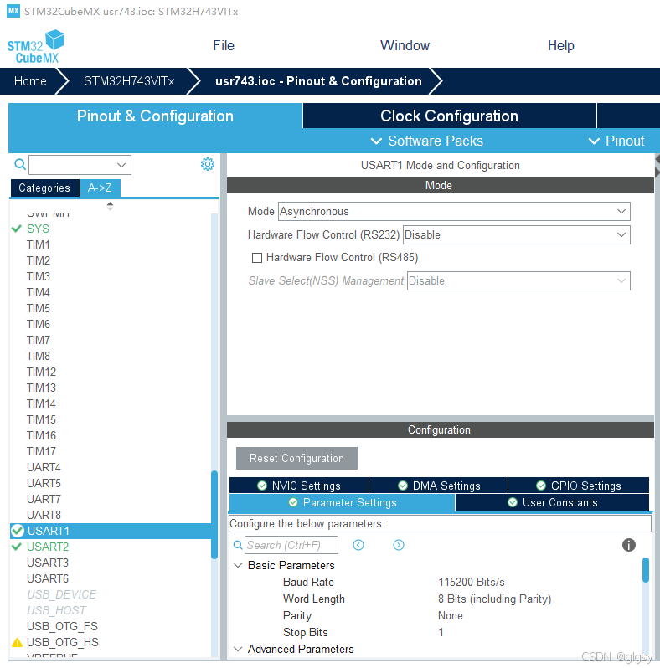Click the parameter Search (Ctrl+F) field
This screenshot has width=660, height=668.
[291, 545]
